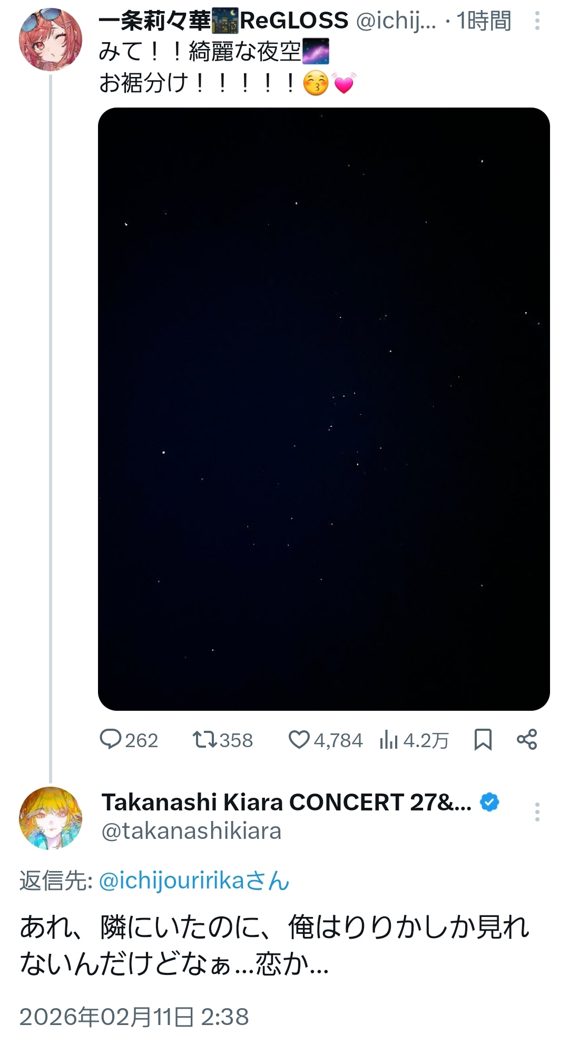Tap the 358 reposts count

[x=236, y=740]
